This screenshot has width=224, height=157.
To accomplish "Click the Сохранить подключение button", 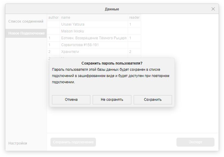I will coord(73,142).
